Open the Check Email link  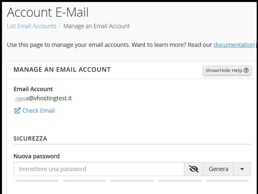[39, 111]
